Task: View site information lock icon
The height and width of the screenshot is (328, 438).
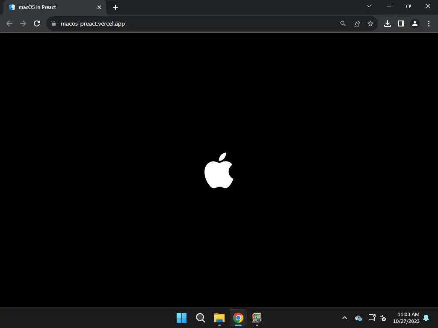Action: [54, 24]
